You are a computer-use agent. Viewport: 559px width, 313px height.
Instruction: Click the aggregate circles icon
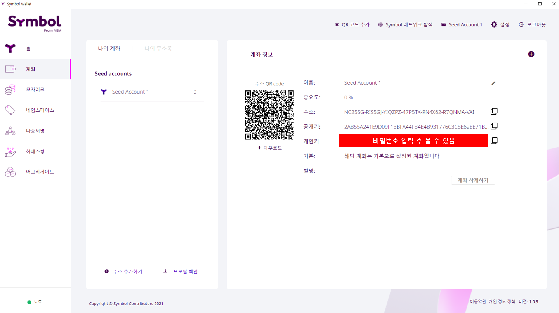[10, 172]
